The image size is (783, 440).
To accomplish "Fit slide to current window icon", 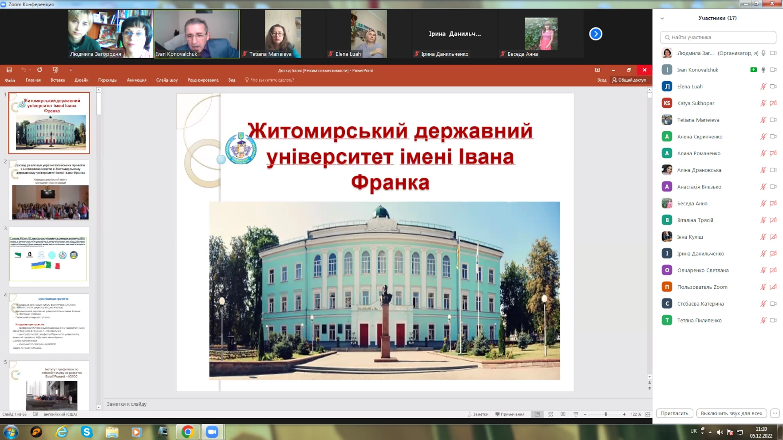I will (648, 414).
